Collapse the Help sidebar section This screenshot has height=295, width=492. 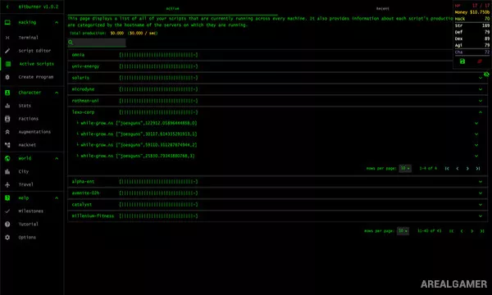click(57, 197)
